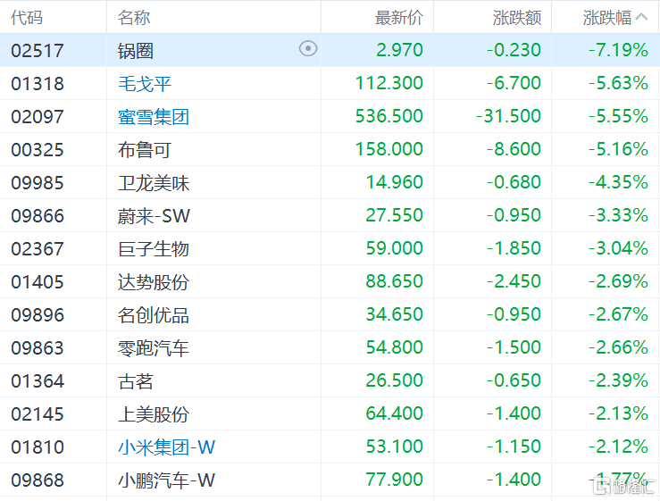Image resolution: width=660 pixels, height=501 pixels.
Task: Open the 小米集团-W stock link
Action: (167, 447)
